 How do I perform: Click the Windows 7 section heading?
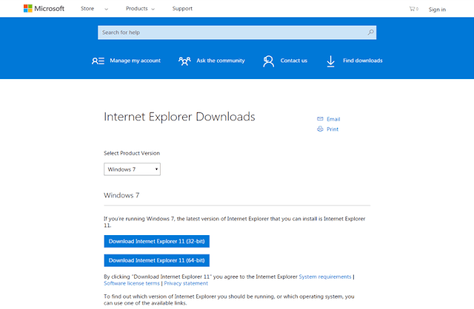tap(121, 196)
